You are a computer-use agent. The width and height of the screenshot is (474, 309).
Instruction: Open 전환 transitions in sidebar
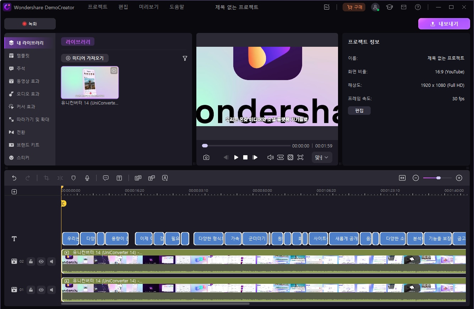(30, 132)
